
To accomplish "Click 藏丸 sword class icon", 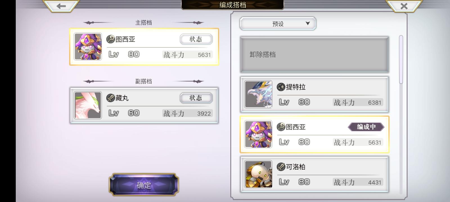I will (110, 98).
